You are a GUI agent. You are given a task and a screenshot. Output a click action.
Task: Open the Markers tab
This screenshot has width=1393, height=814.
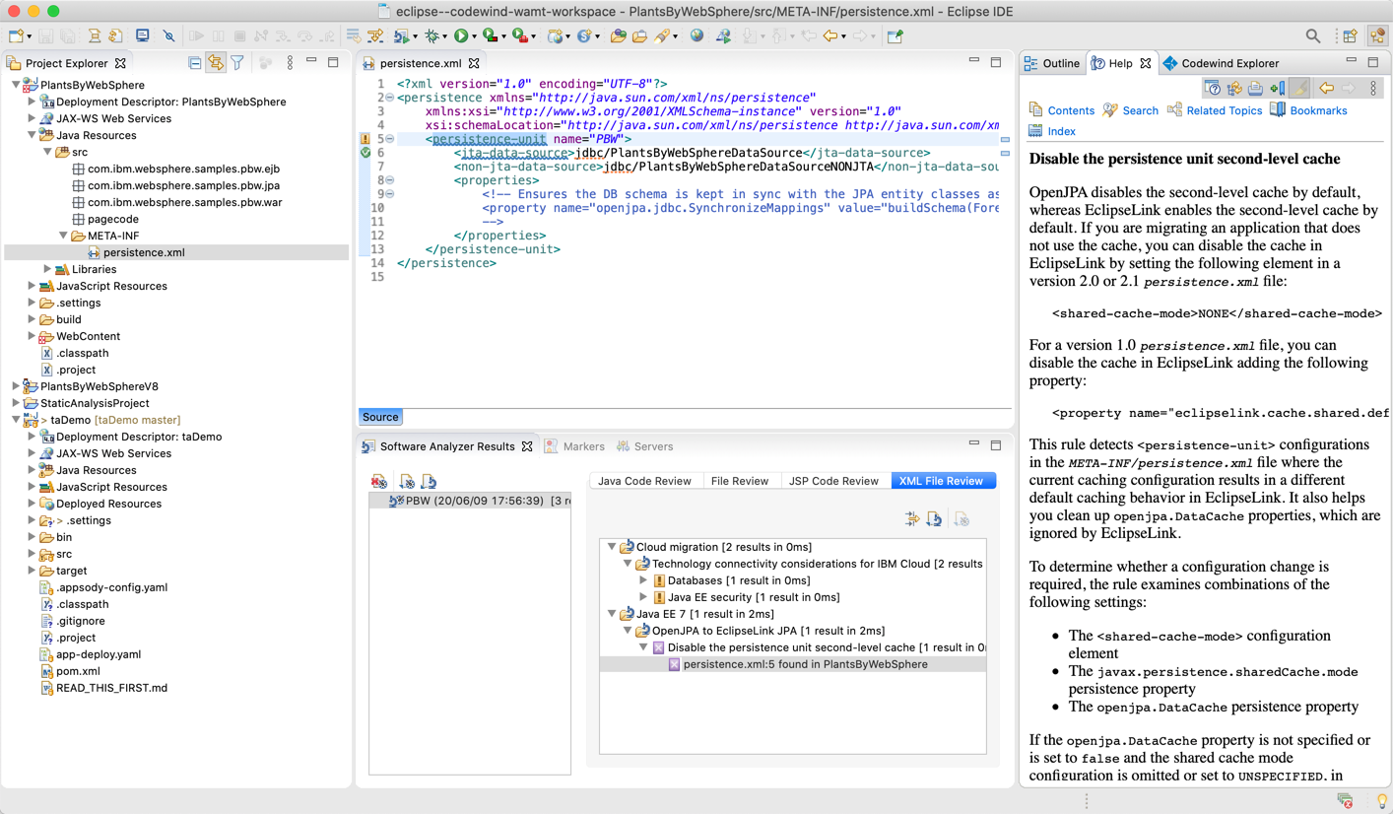574,446
